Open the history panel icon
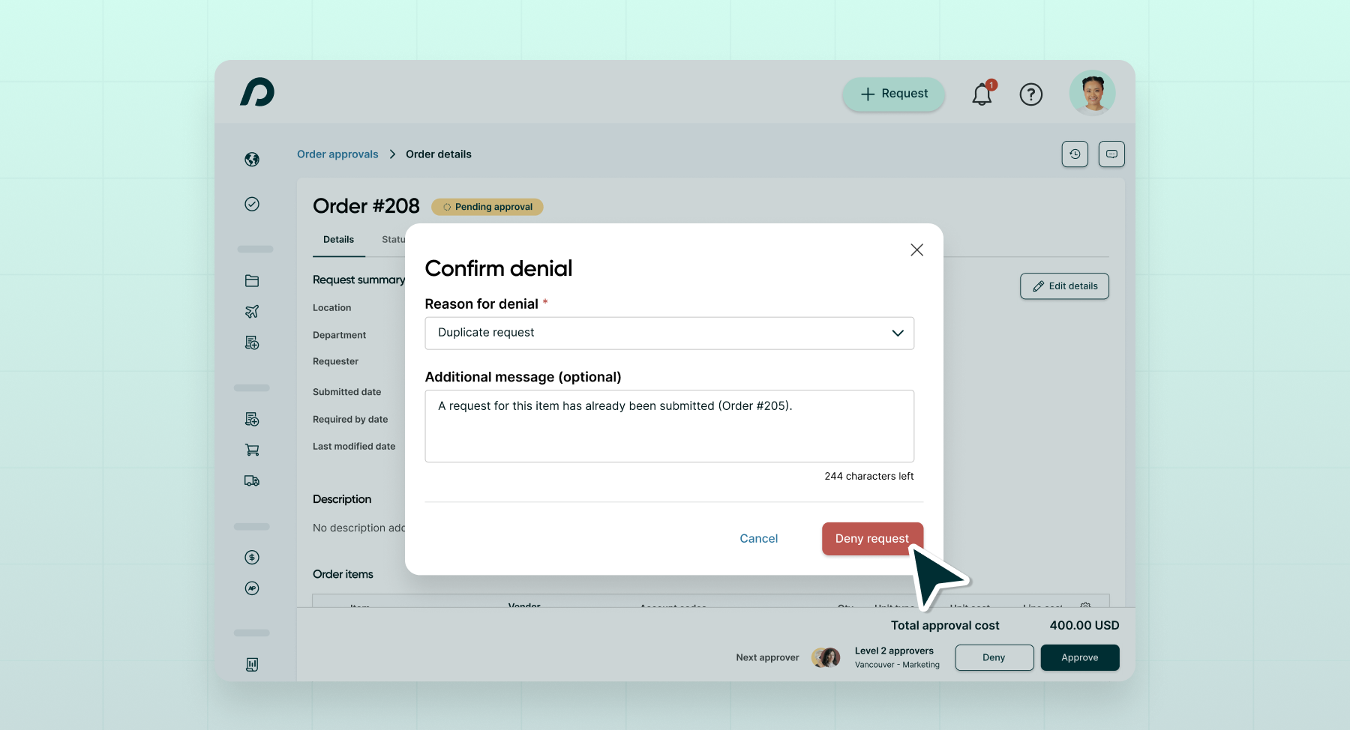The height and width of the screenshot is (730, 1350). [x=1075, y=154]
